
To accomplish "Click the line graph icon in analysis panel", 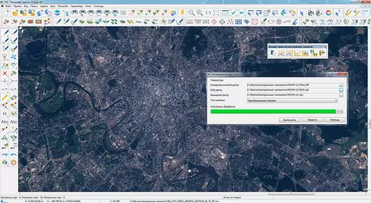I will coord(297,53).
